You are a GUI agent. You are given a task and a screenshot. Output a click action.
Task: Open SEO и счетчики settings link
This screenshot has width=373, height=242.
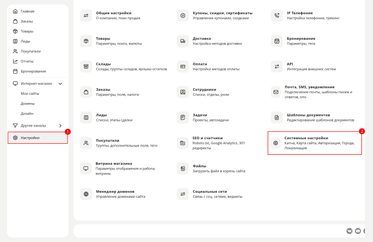(x=208, y=138)
